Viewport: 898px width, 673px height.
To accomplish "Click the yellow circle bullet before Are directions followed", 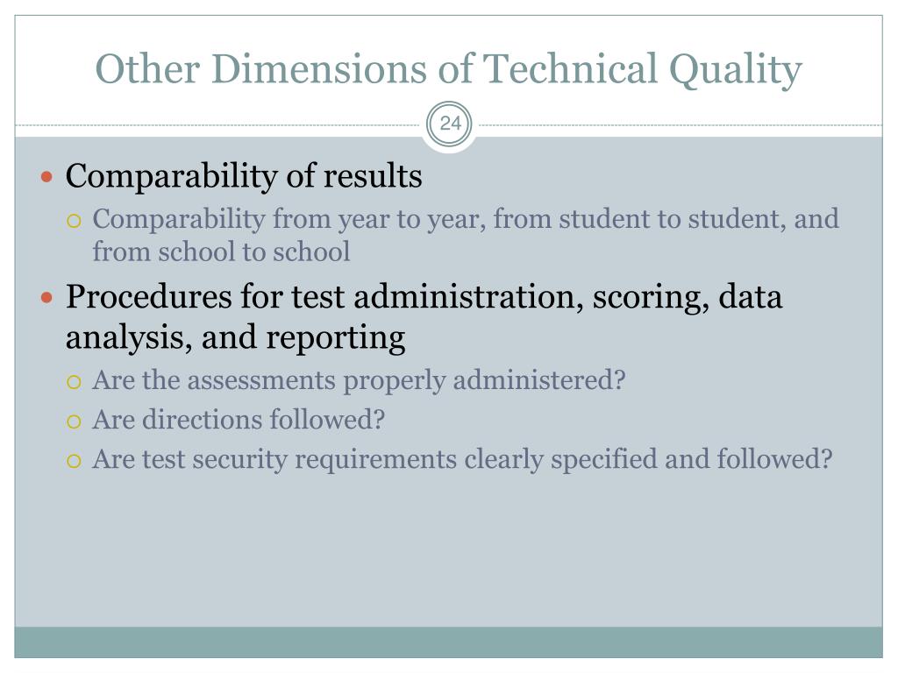I will click(74, 422).
